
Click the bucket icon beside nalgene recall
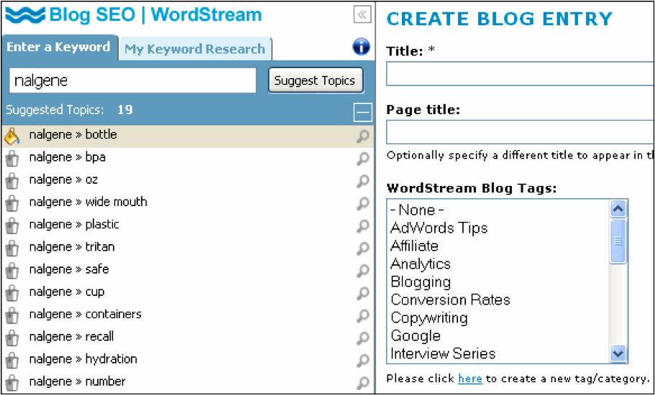tap(12, 339)
